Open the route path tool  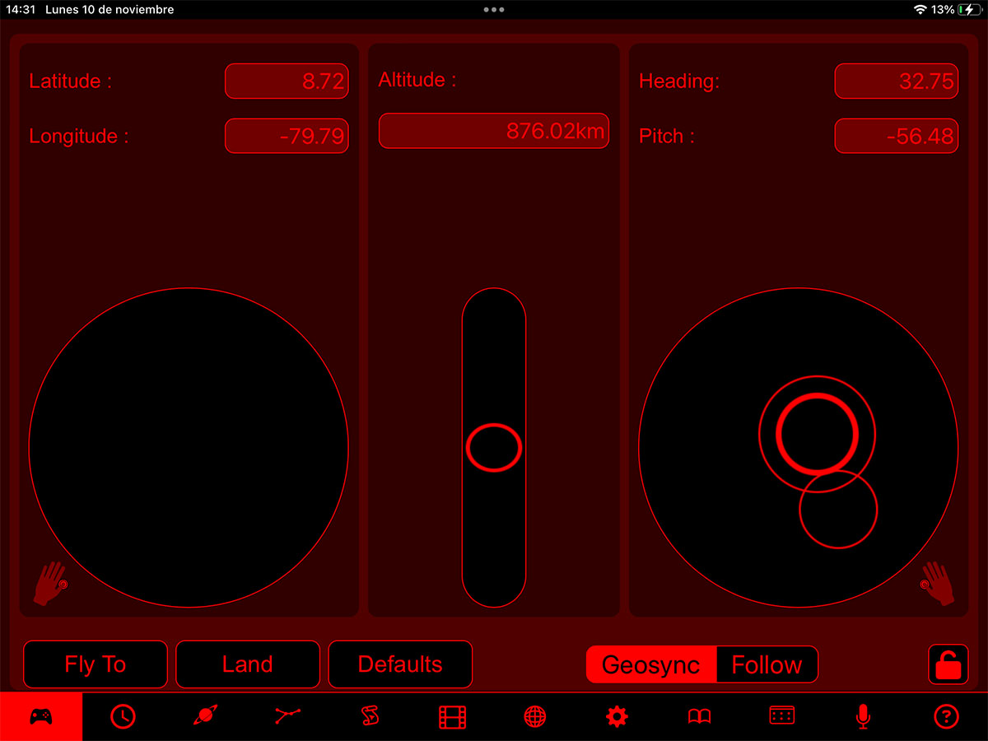tap(370, 715)
